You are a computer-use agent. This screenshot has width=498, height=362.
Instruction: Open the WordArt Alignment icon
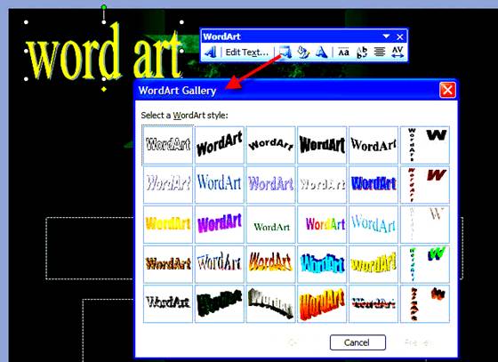(x=379, y=52)
